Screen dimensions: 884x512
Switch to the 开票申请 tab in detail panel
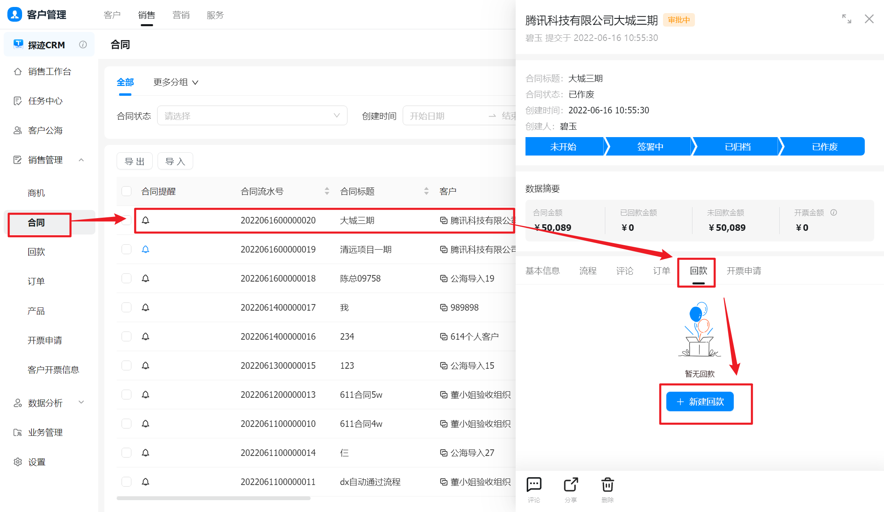coord(744,271)
